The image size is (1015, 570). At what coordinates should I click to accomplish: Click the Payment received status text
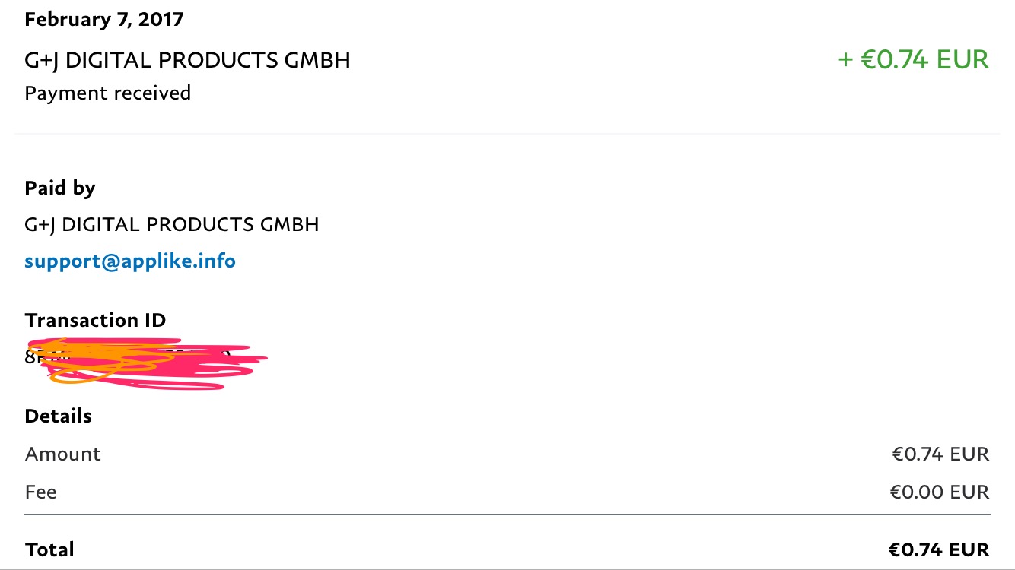coord(108,93)
